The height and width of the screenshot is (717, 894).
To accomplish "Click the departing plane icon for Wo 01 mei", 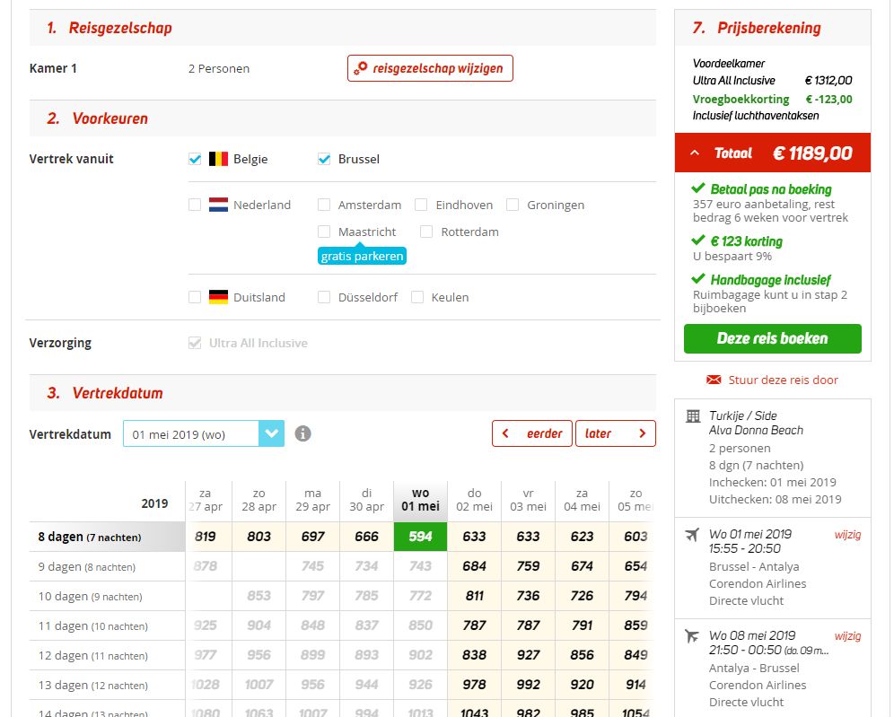I will (x=692, y=535).
